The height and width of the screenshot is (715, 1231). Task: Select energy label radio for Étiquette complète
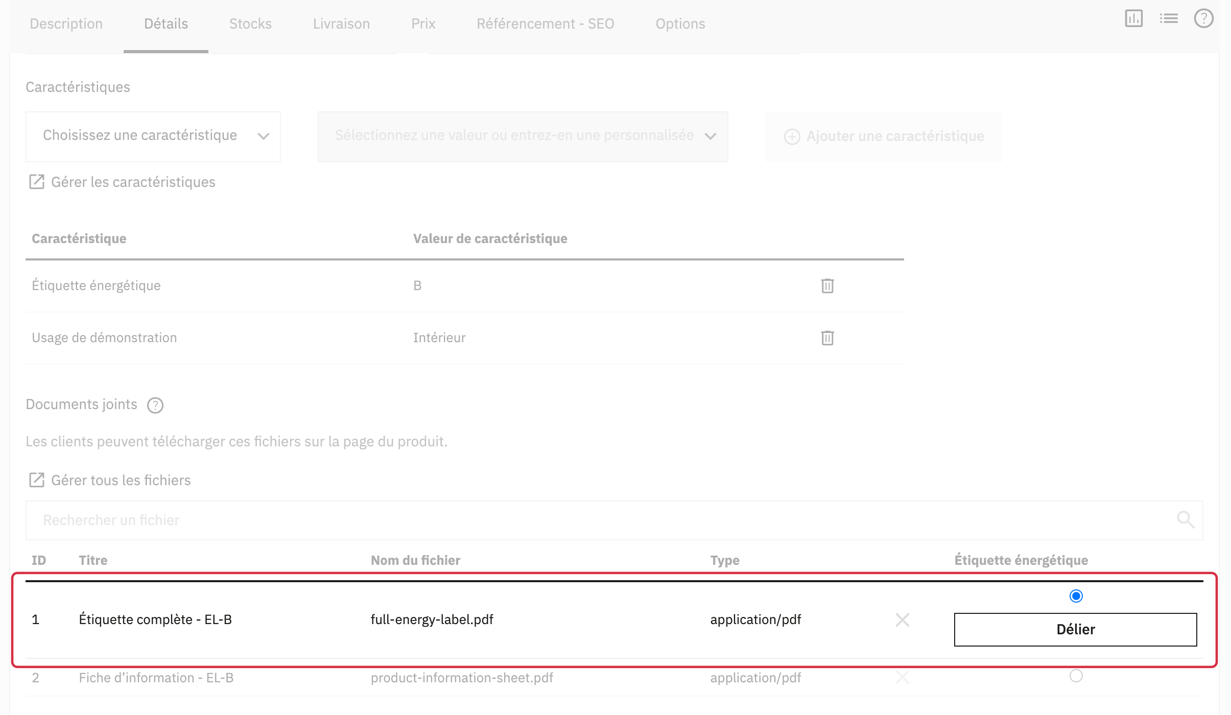tap(1076, 596)
